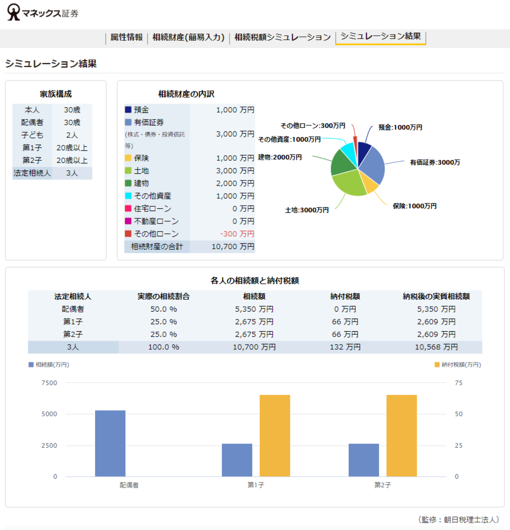Click the 100.0 % total ratio cell
Screen dimensions: 510x530
click(164, 347)
